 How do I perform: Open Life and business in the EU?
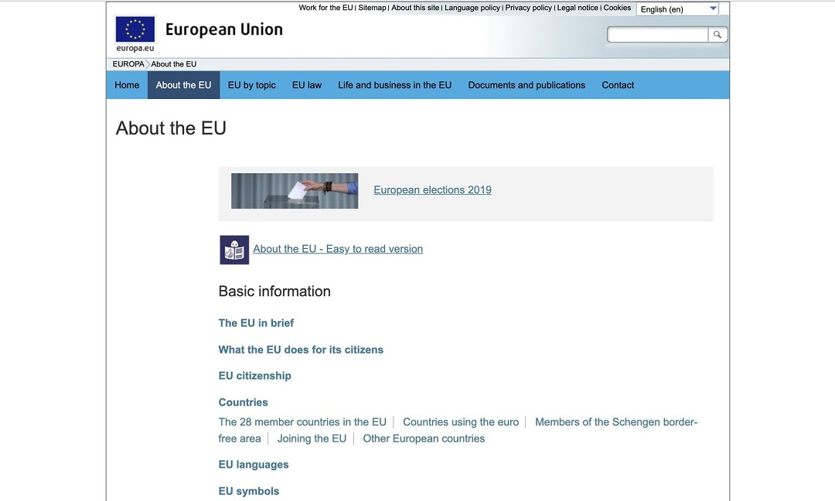394,85
